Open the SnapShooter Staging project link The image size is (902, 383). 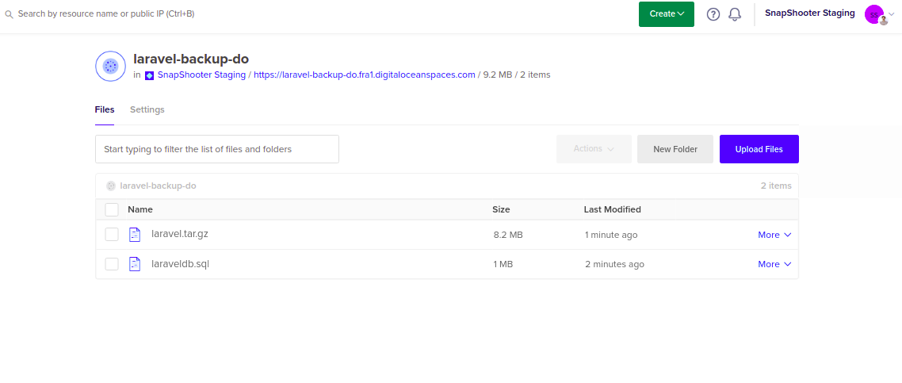coord(201,75)
